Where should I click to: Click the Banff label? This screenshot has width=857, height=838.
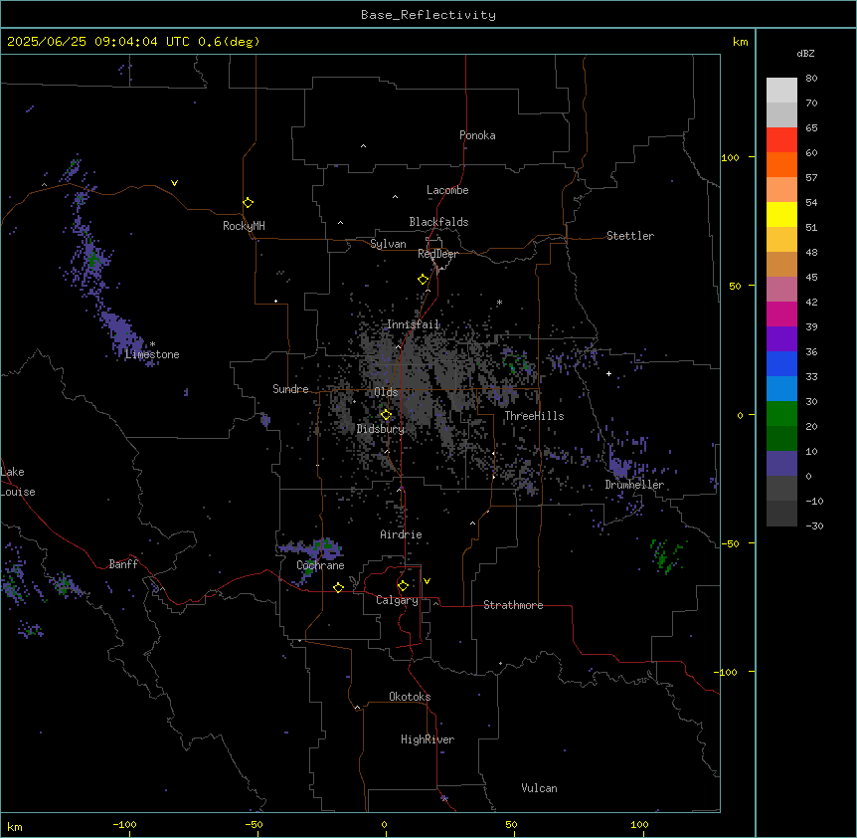pos(123,564)
